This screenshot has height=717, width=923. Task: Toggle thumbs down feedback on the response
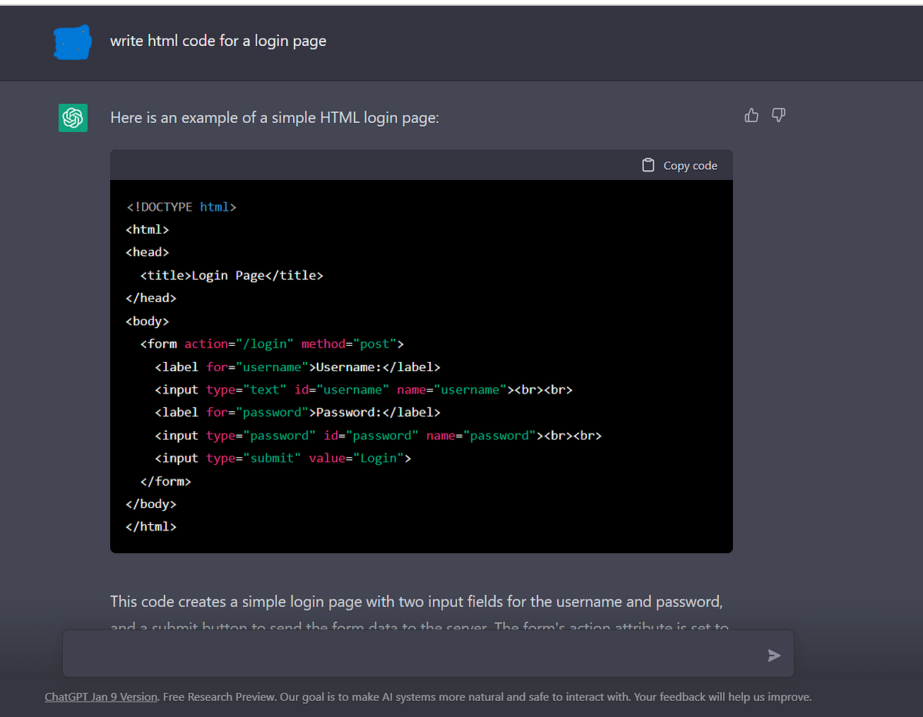pyautogui.click(x=778, y=115)
